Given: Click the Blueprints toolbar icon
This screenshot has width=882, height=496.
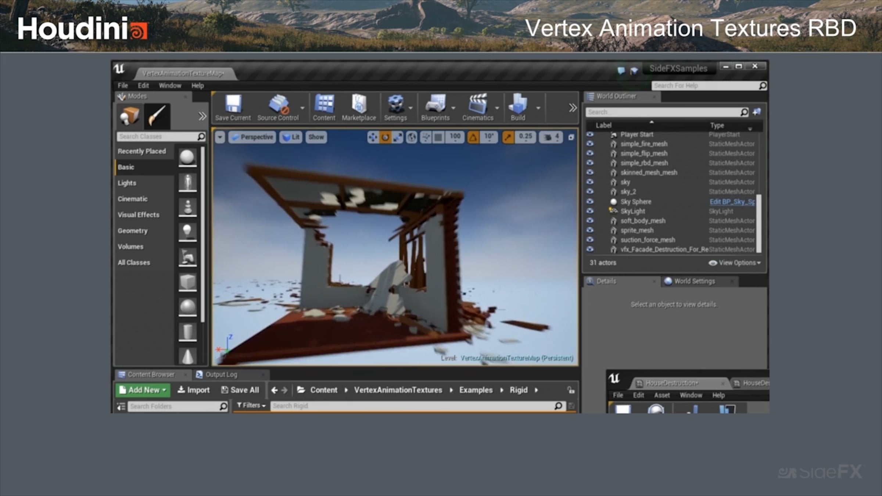Looking at the screenshot, I should (x=435, y=104).
